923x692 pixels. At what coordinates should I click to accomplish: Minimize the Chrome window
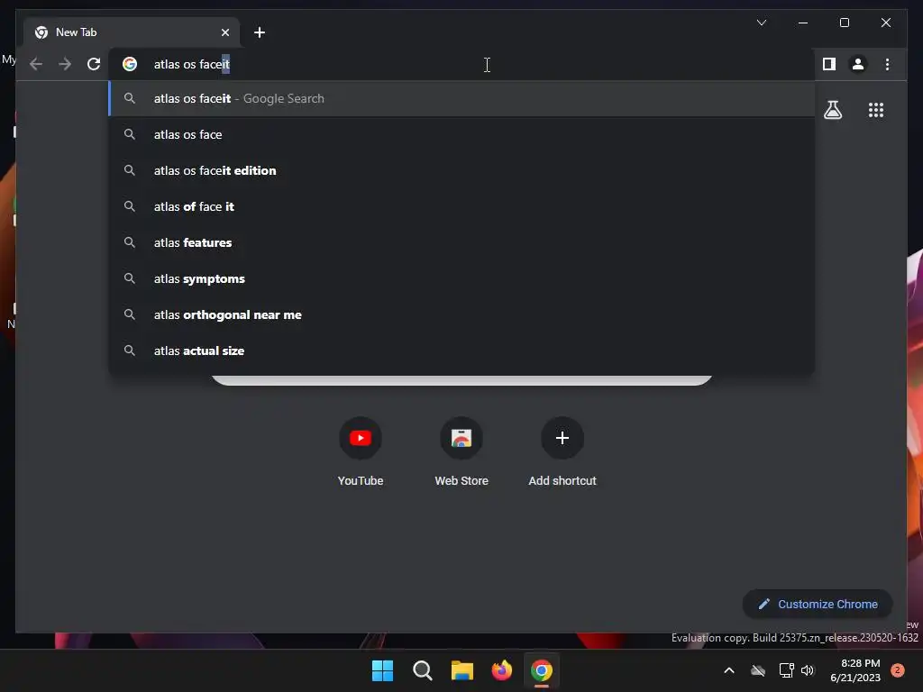[803, 23]
